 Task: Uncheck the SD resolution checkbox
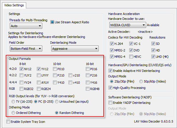153,44
